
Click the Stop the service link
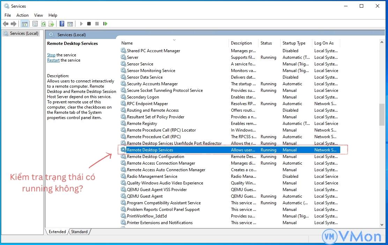(x=51, y=55)
